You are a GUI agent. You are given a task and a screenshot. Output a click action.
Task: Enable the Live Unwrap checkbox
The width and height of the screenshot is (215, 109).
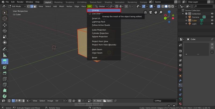tap(90, 13)
